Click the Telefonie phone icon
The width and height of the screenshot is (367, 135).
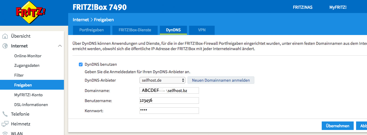coord(5,114)
